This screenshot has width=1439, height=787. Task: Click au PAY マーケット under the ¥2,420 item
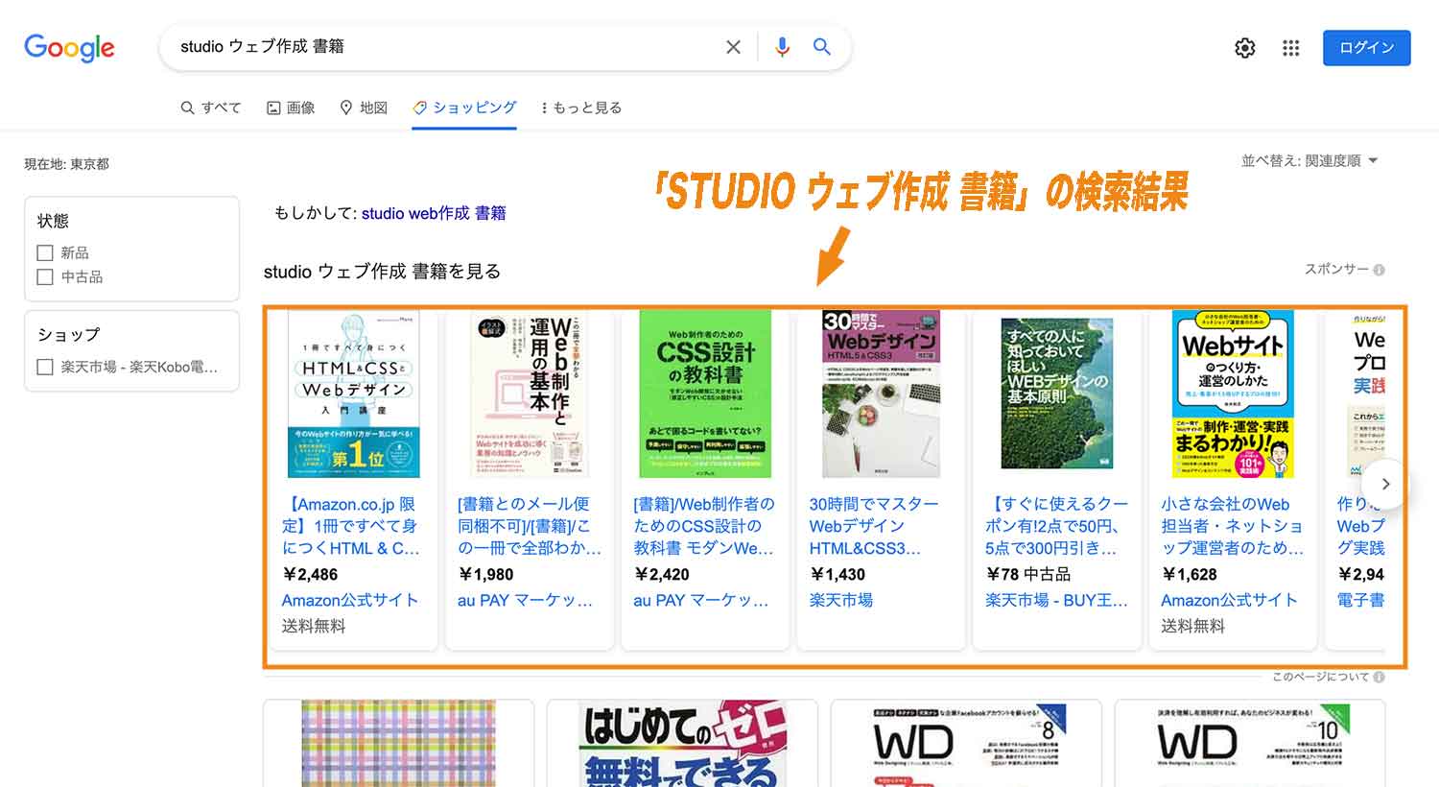click(701, 600)
